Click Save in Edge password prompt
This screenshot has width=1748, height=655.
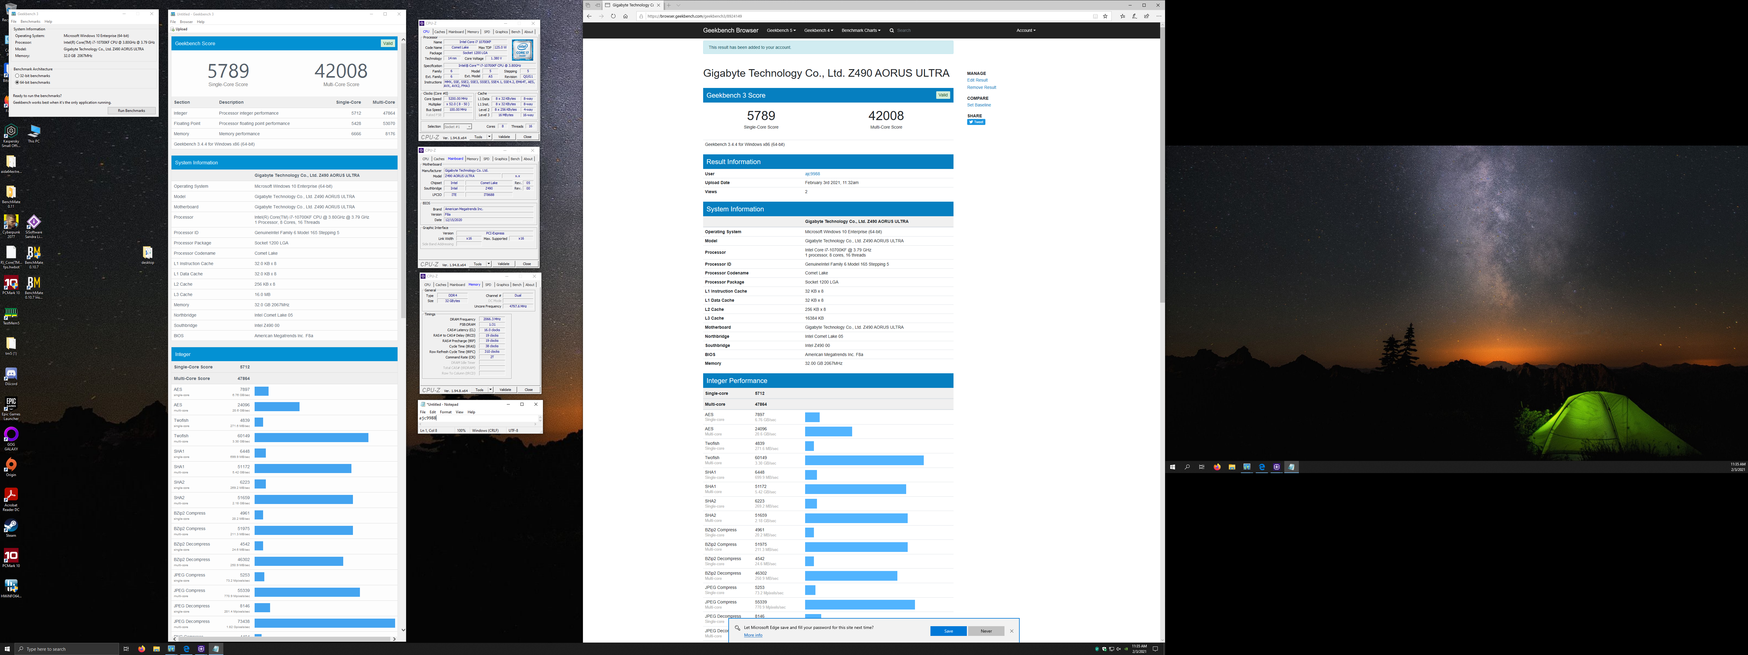click(948, 631)
